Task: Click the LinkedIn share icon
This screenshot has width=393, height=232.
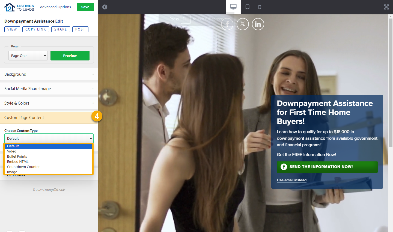Action: 258,24
